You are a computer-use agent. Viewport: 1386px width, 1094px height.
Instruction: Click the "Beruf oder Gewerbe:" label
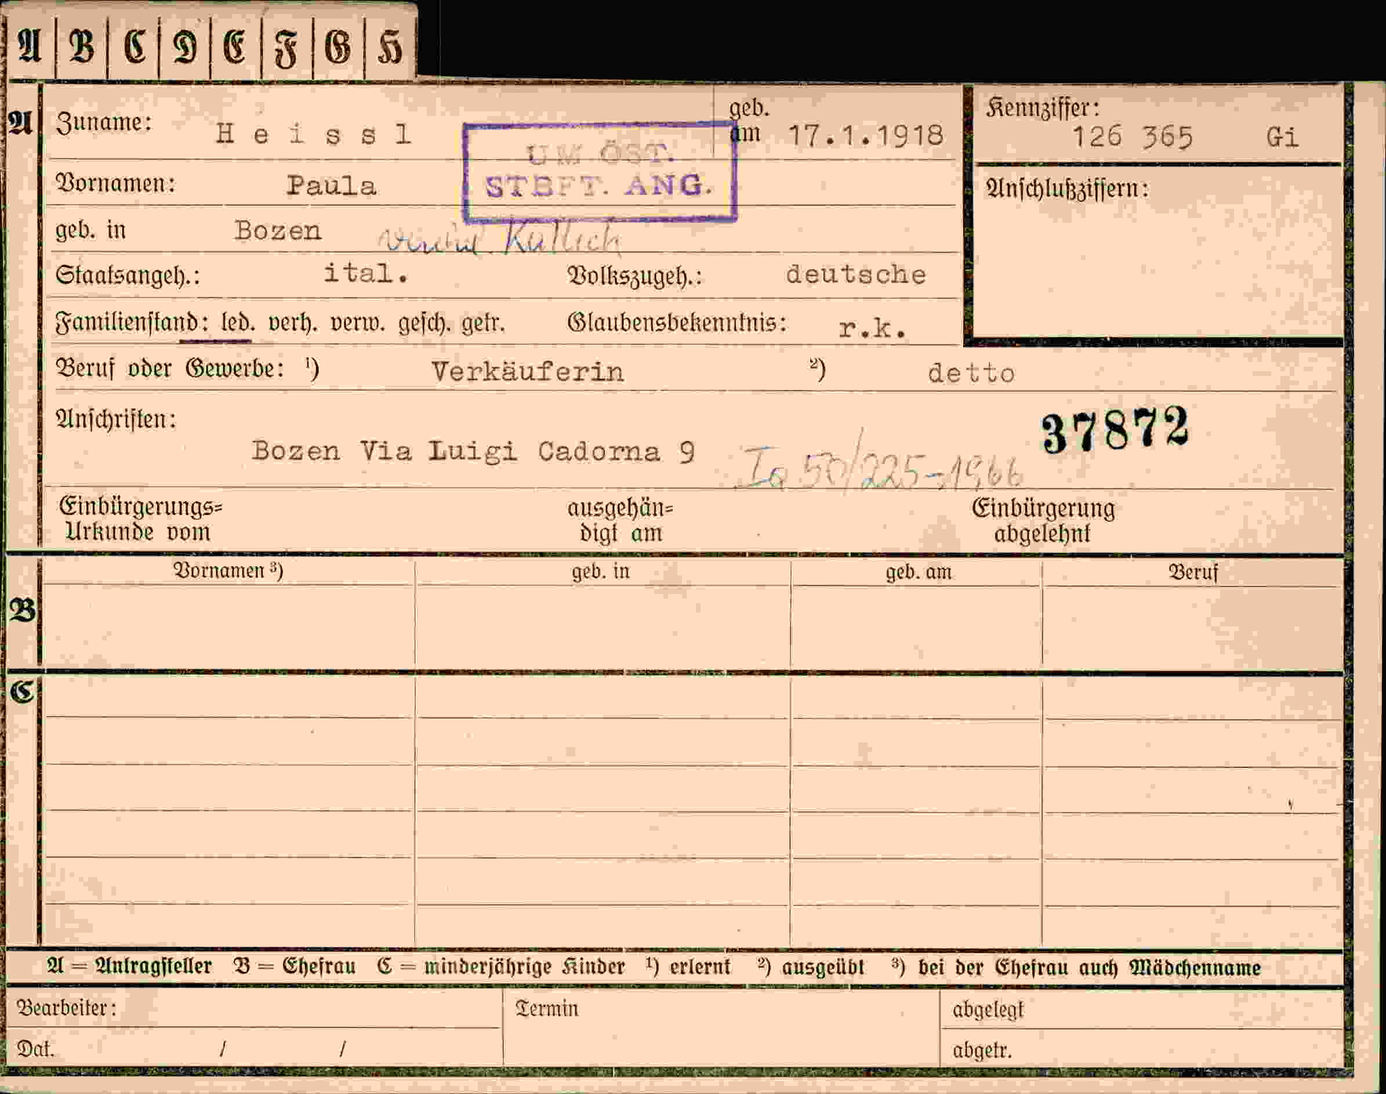(170, 369)
